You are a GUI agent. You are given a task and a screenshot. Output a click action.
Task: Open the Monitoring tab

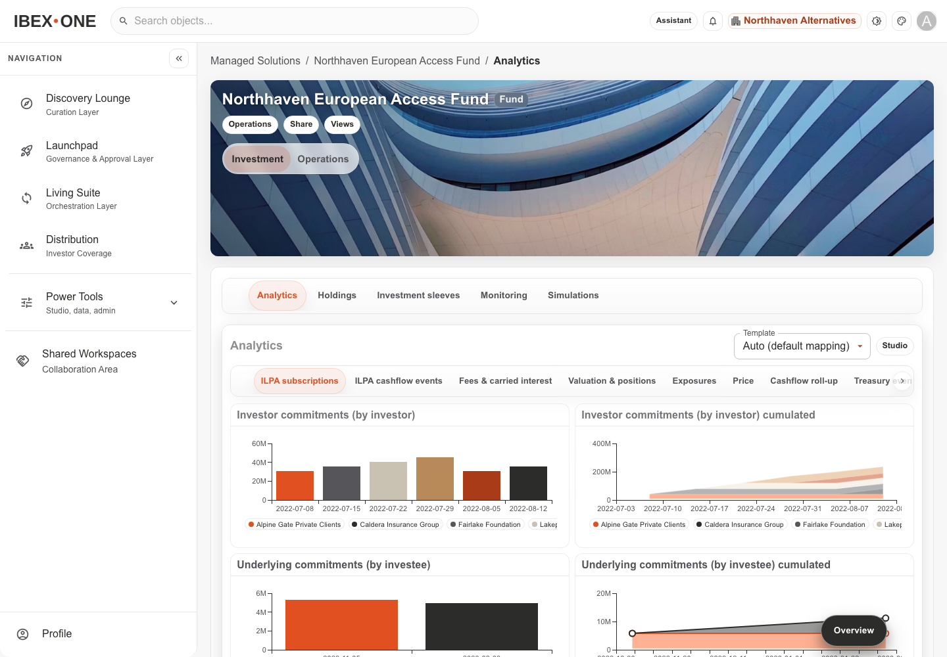coord(504,296)
